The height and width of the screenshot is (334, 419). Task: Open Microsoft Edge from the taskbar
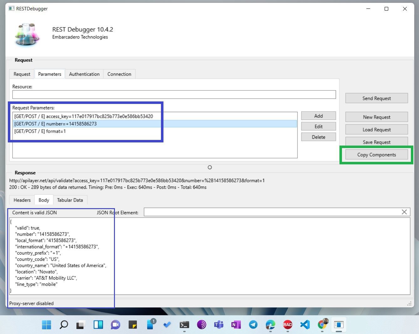[x=270, y=325]
